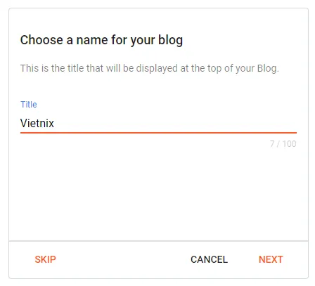Viewport: 315px width, 286px height.
Task: Click the word Choose in the dialog heading
Action: pyautogui.click(x=41, y=40)
